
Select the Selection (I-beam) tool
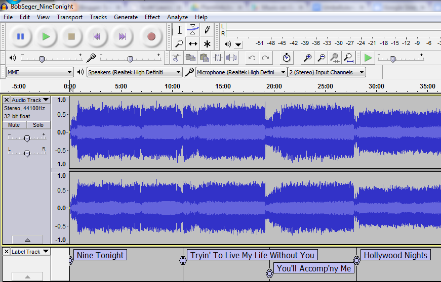179,30
